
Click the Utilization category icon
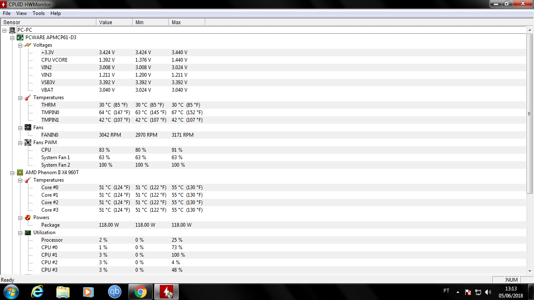[x=28, y=232]
